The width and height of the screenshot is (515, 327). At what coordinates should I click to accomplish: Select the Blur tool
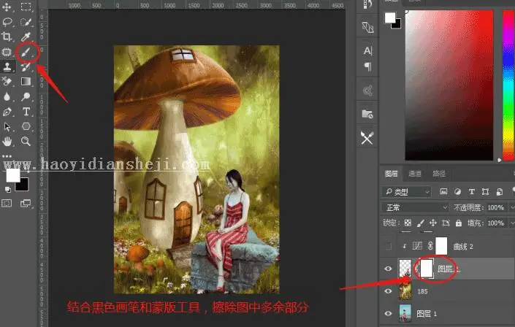(7, 96)
